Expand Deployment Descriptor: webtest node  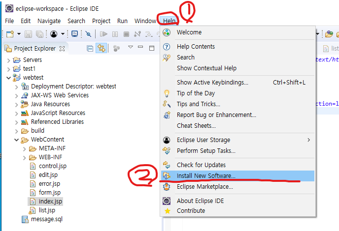(17, 87)
